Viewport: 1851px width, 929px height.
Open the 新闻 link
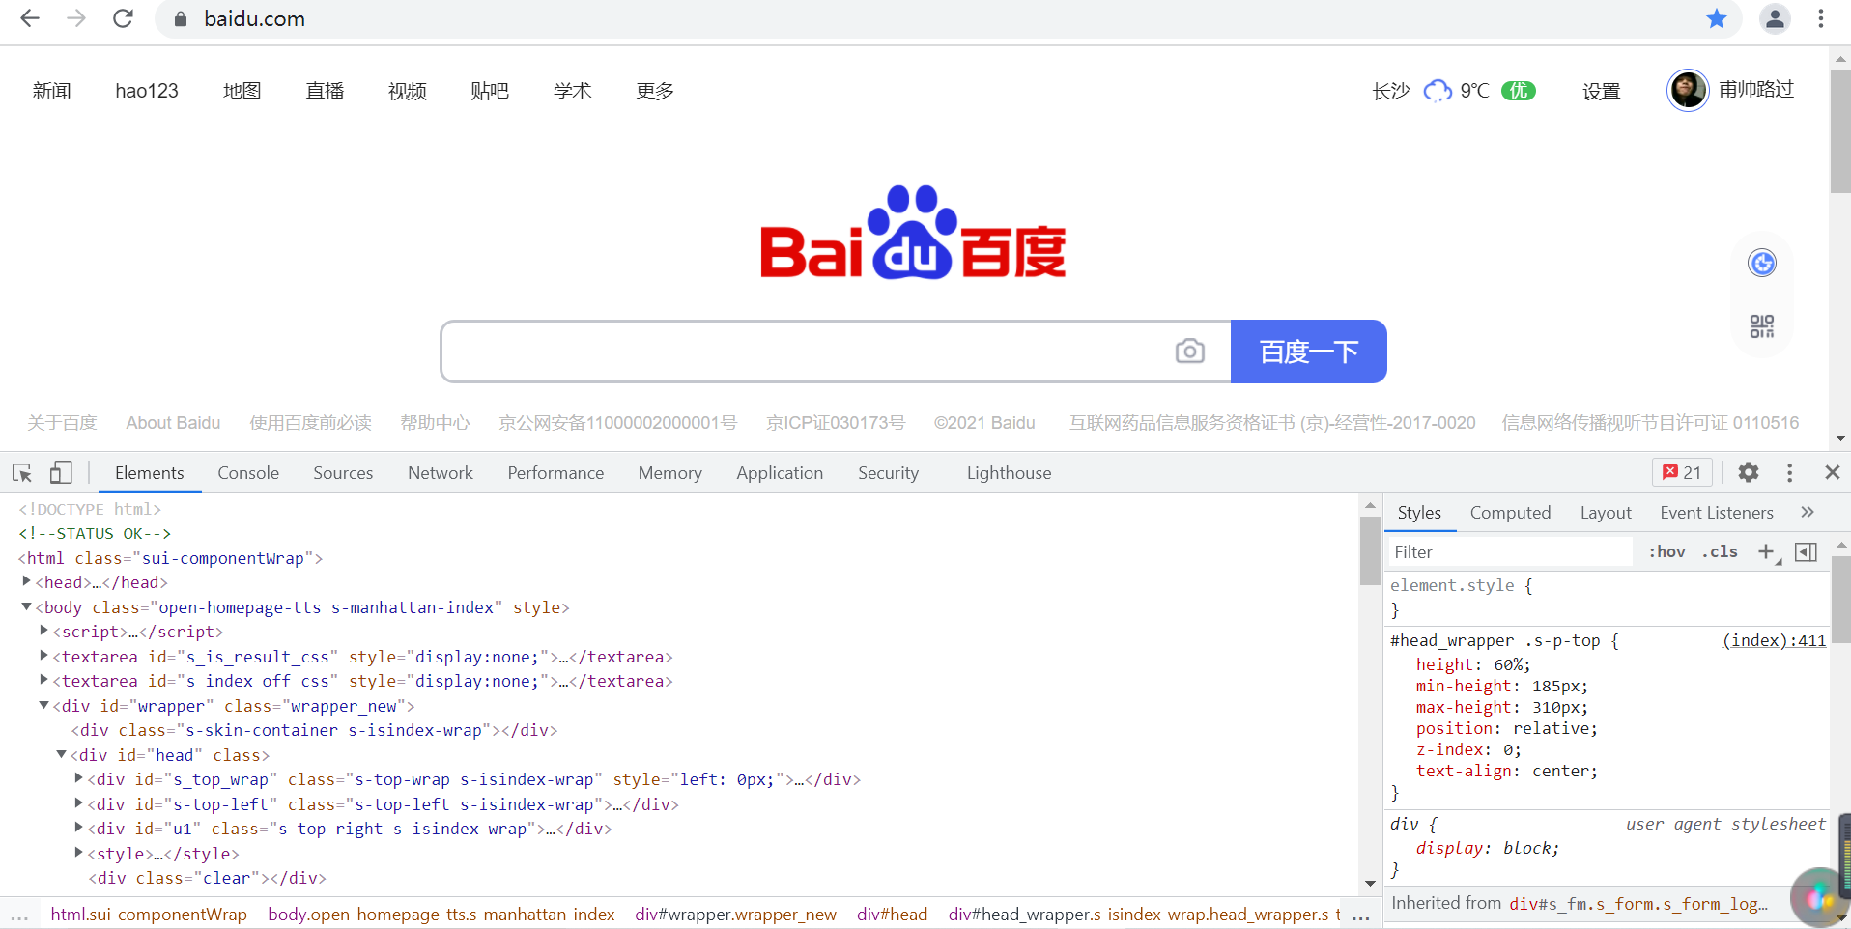[52, 91]
